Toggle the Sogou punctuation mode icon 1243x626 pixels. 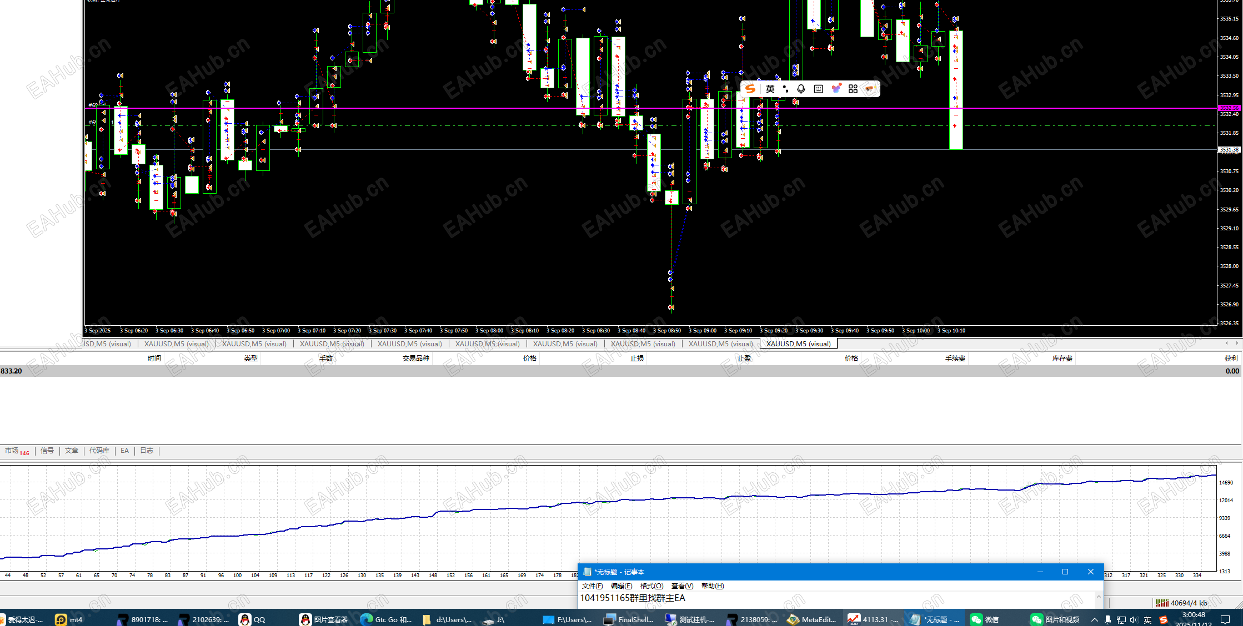click(x=785, y=89)
